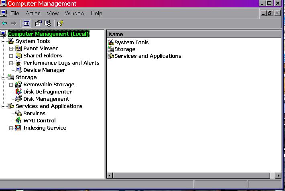The width and height of the screenshot is (285, 191).
Task: Open the Action menu
Action: pos(33,13)
